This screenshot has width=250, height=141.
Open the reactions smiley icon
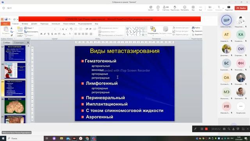(185, 7)
